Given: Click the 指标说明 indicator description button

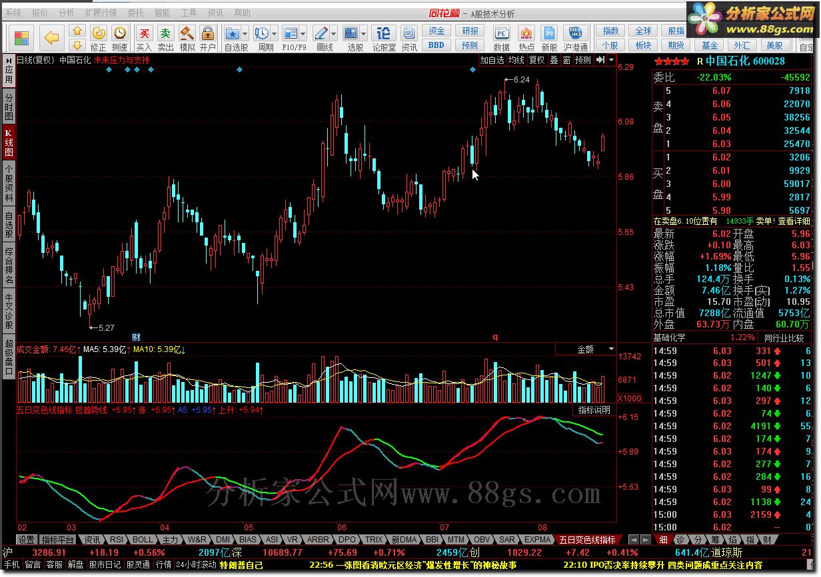Looking at the screenshot, I should tap(594, 410).
